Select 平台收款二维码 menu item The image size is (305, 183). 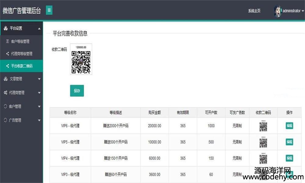pos(22,66)
